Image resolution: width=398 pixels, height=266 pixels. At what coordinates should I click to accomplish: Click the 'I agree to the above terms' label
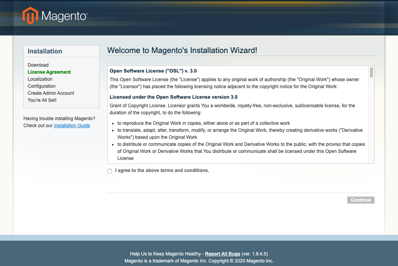pyautogui.click(x=162, y=170)
